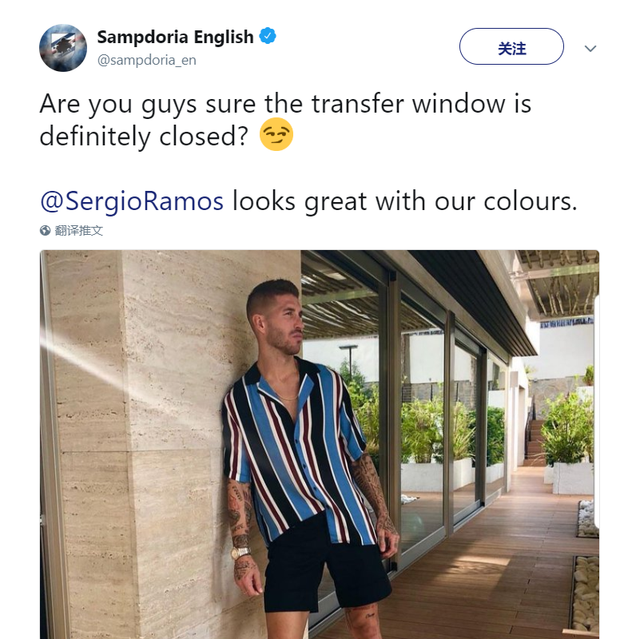Click the Sampdoria profile avatar

tap(63, 48)
